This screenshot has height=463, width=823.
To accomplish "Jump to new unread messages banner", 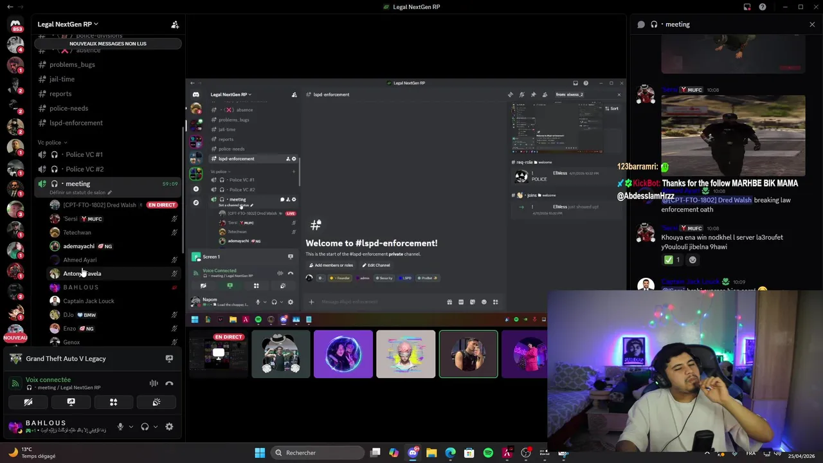I will point(108,44).
